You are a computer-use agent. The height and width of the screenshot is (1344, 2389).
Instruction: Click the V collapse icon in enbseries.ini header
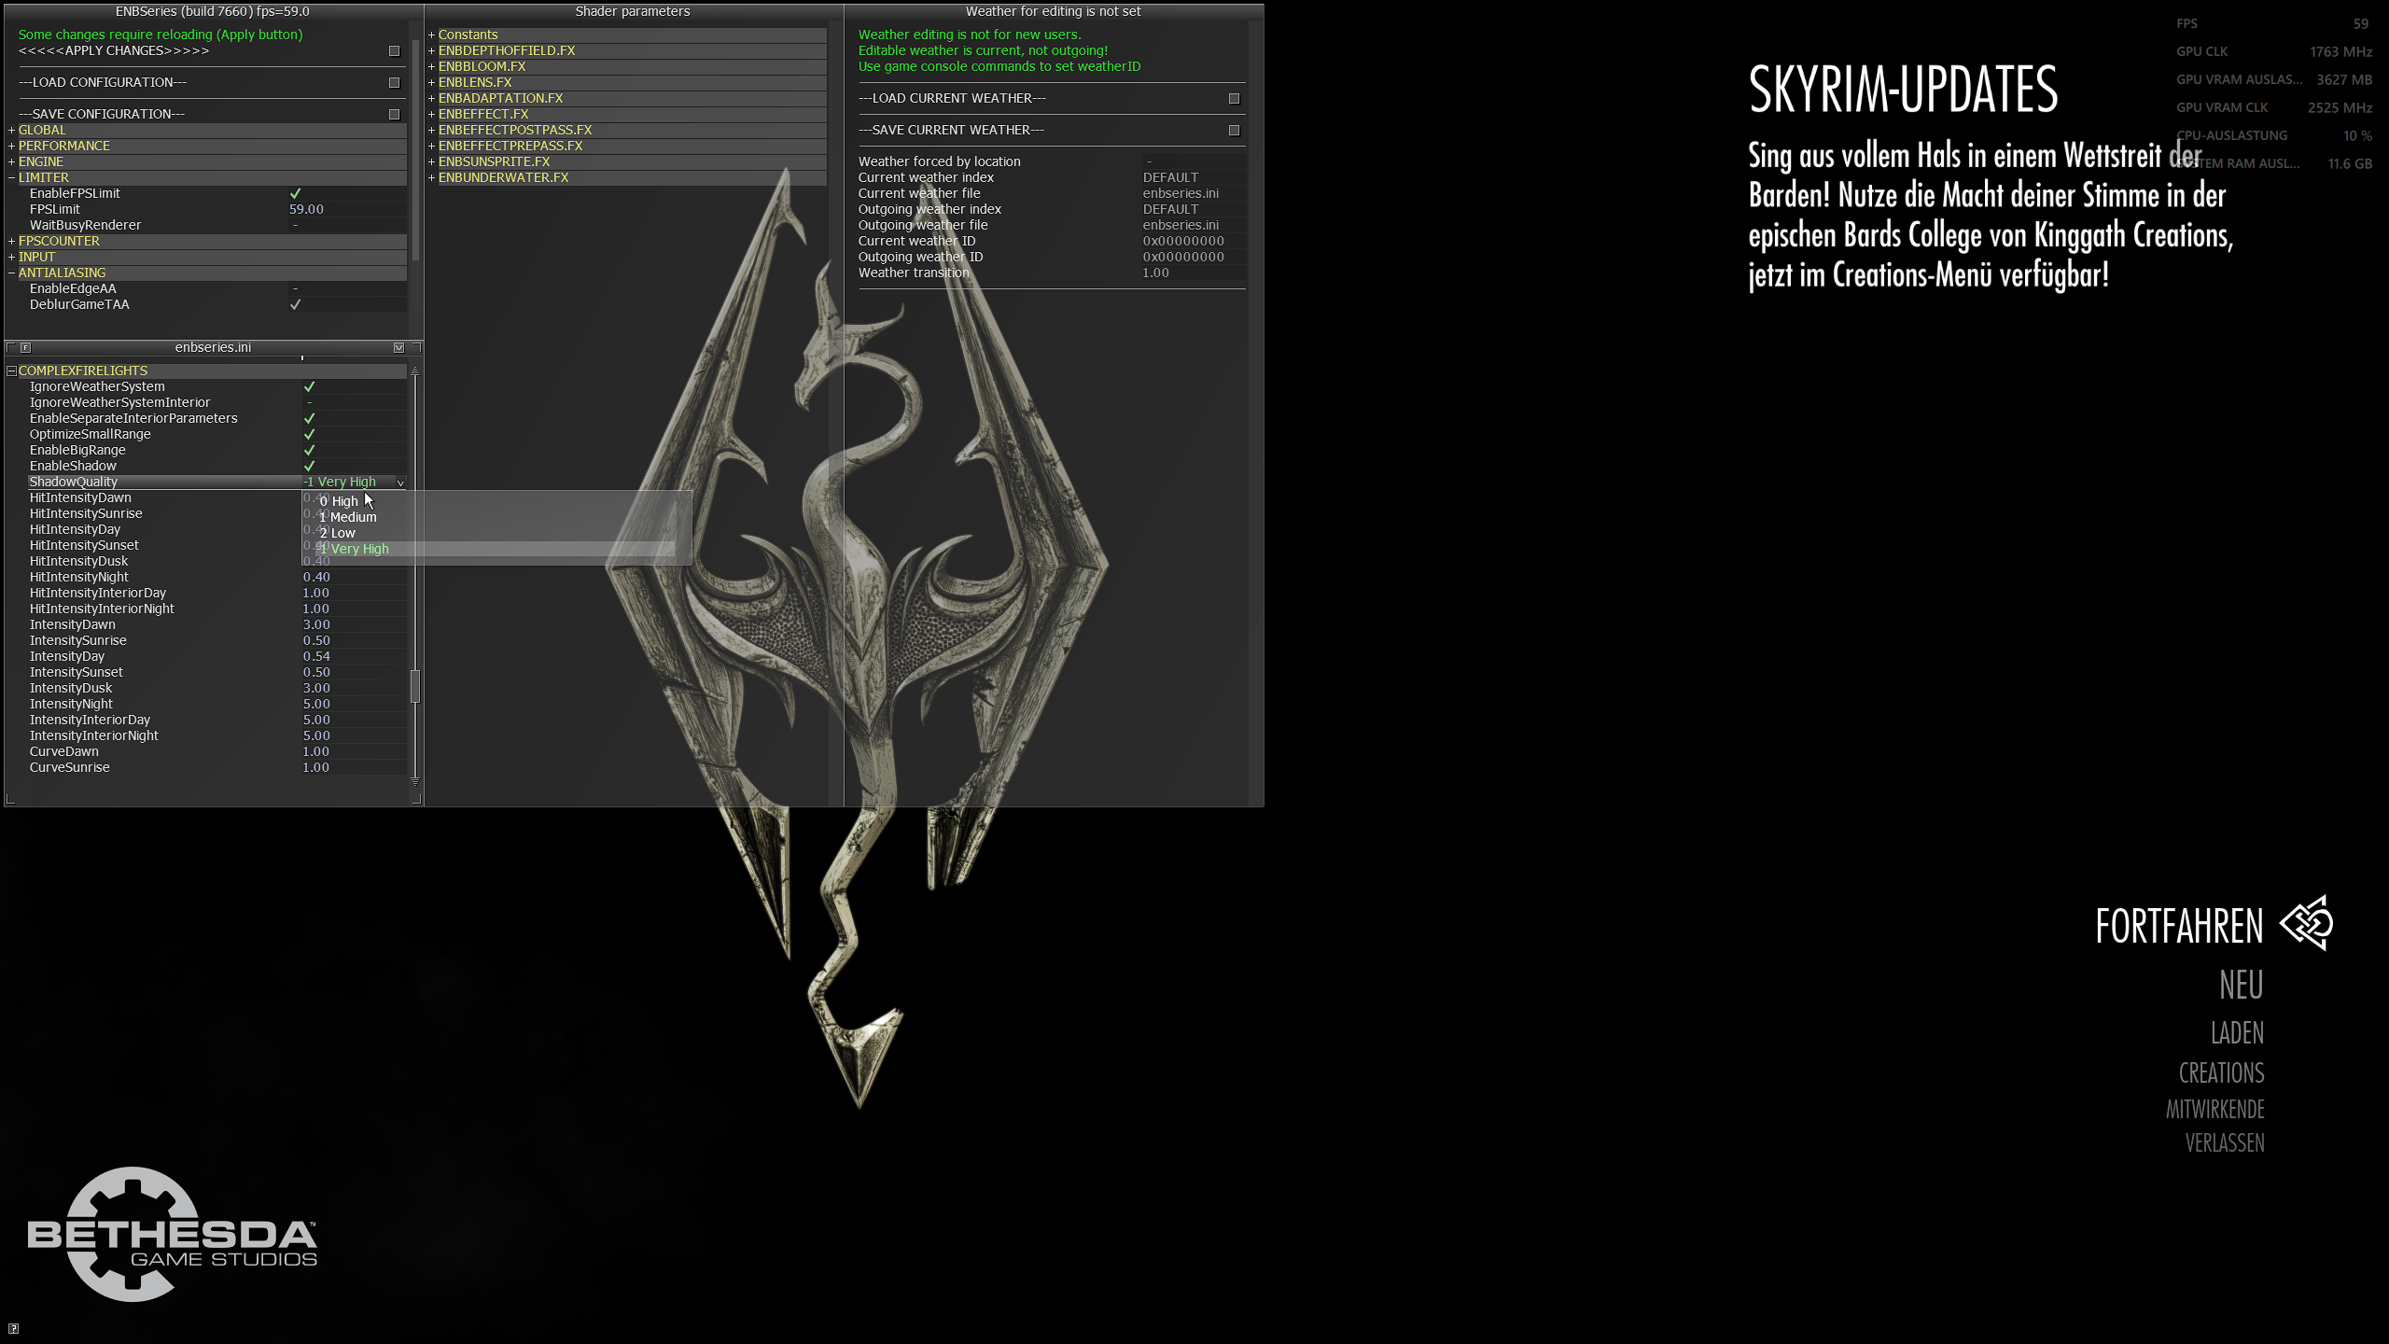[398, 347]
